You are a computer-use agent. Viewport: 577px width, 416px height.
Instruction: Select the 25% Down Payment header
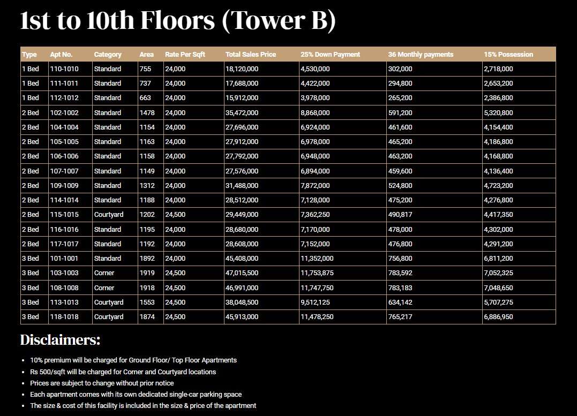click(330, 55)
